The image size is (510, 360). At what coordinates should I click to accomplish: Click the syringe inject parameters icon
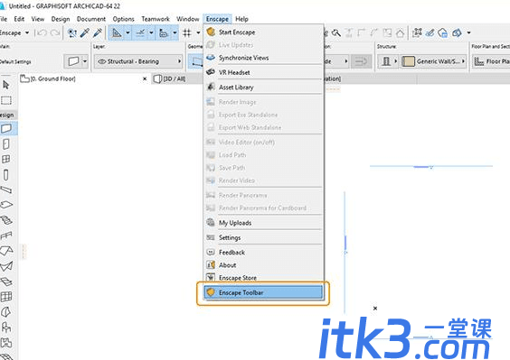coord(98,32)
